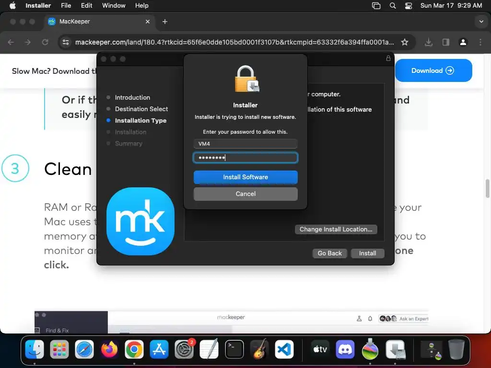Screen dimensions: 491x368
Task: Toggle Chrome side panel
Action: 445,42
